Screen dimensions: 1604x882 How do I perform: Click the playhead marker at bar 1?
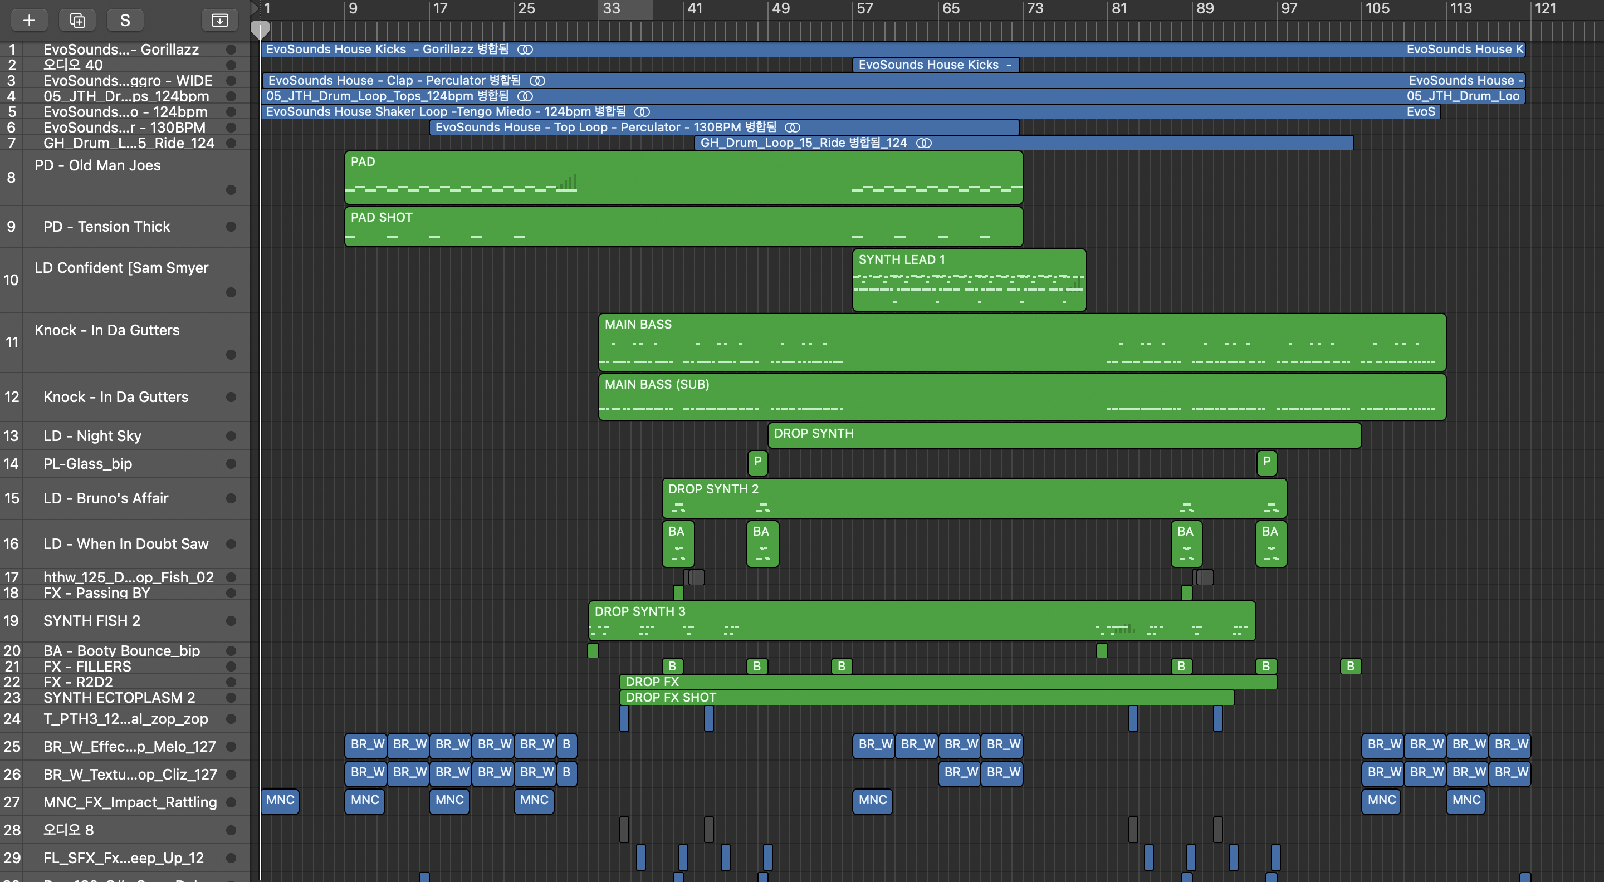tap(260, 30)
